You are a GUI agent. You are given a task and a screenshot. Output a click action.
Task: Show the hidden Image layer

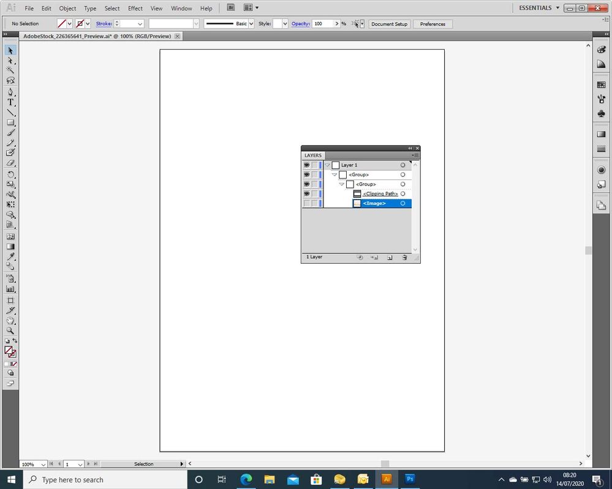pos(306,203)
